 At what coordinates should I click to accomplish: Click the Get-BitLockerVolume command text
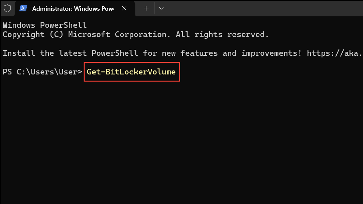[131, 72]
